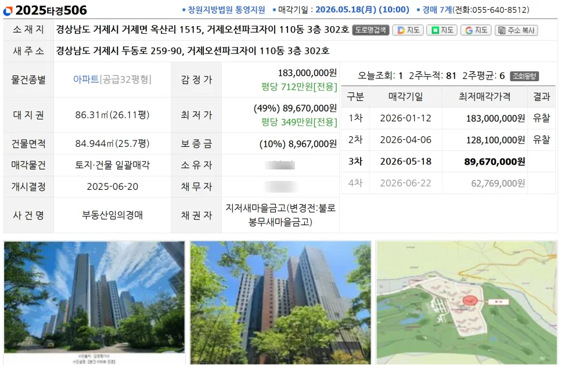Select the 3차 2026-05-18 auction date
Viewport: 561px width, 365px height.
(406, 161)
